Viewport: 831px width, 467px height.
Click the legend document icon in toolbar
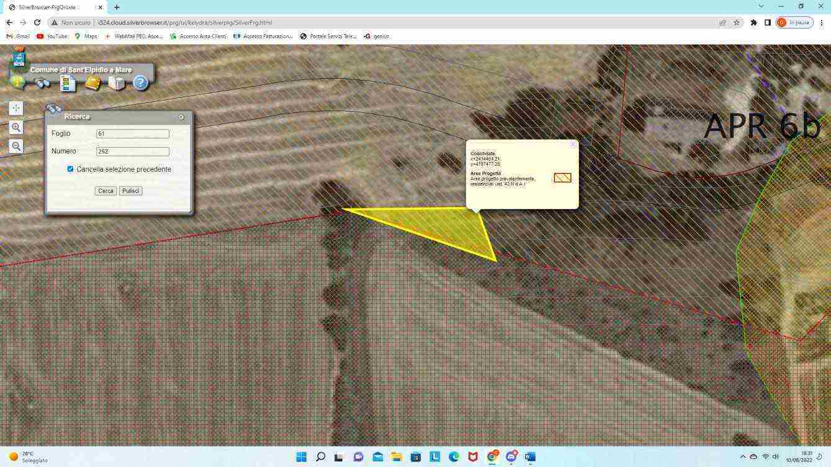pyautogui.click(x=68, y=83)
